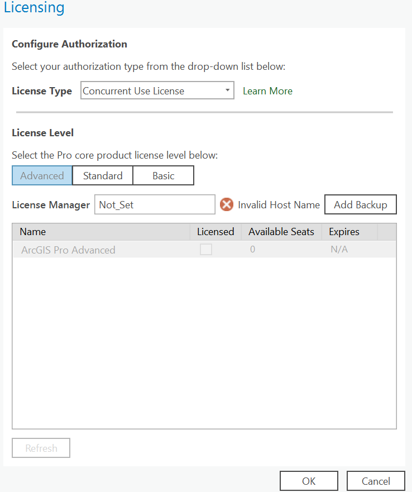Select the ArcGIS Pro Advanced row
This screenshot has height=492, width=412.
tap(204, 250)
